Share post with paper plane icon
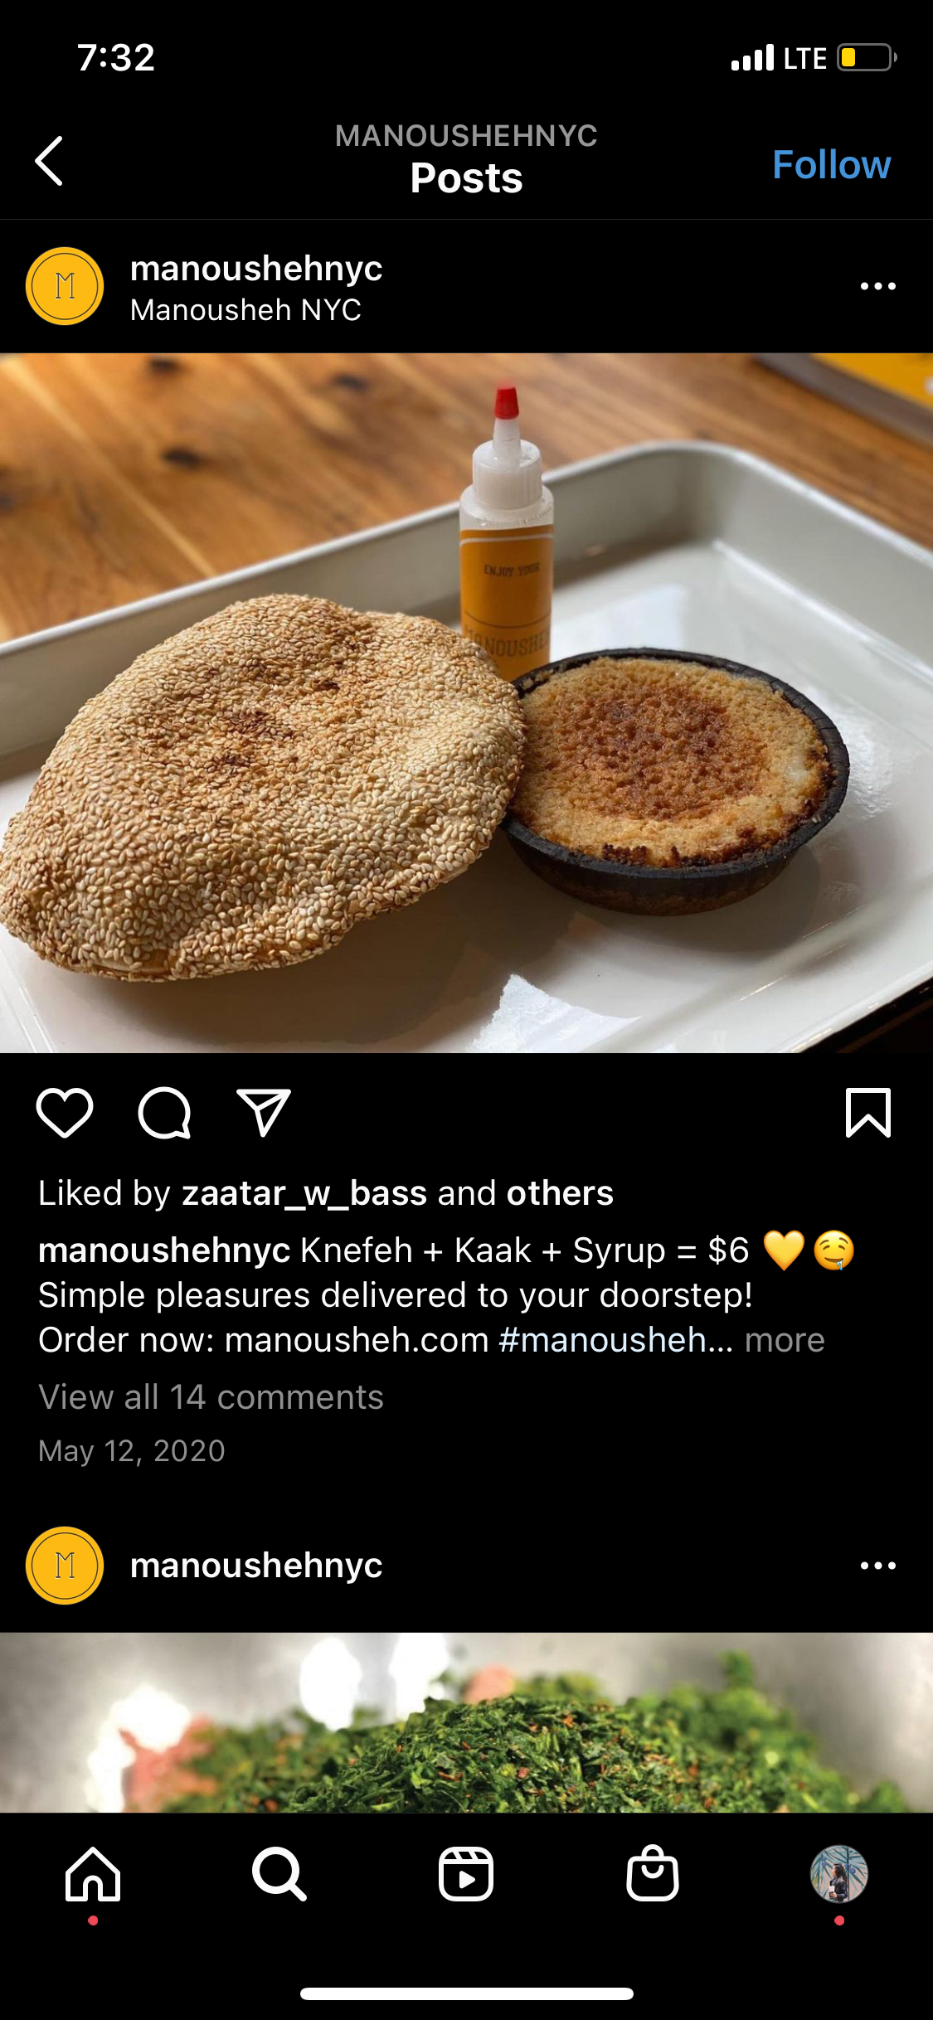The height and width of the screenshot is (2020, 933). tap(264, 1112)
